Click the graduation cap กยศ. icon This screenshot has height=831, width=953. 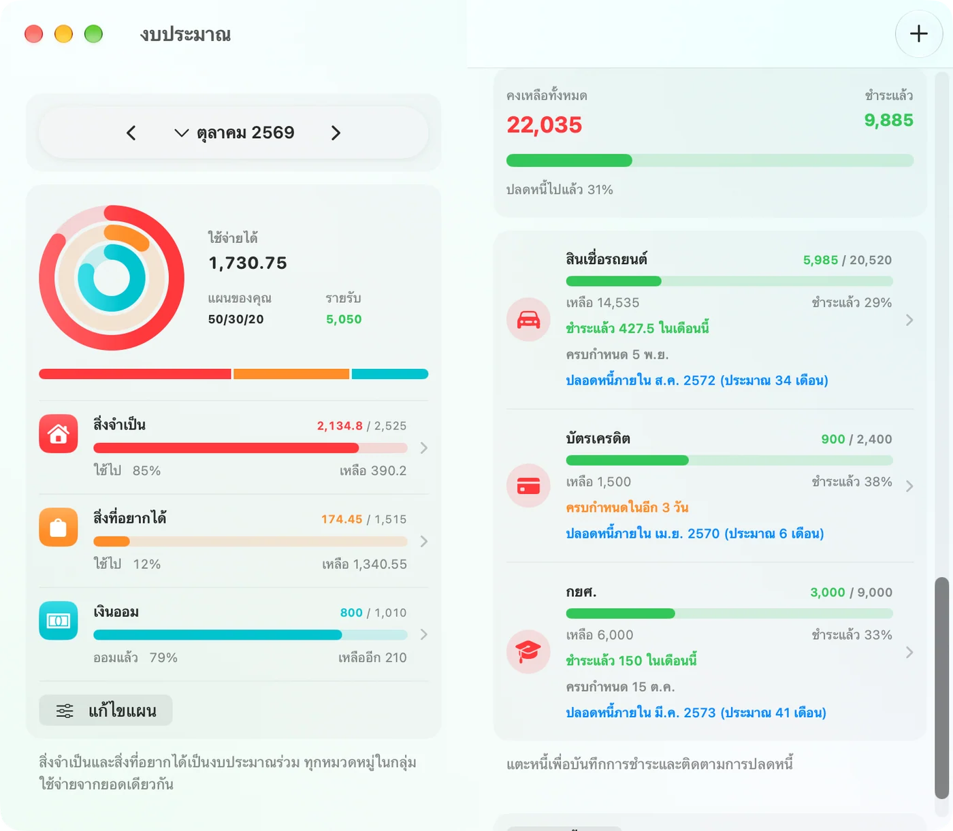(x=528, y=652)
